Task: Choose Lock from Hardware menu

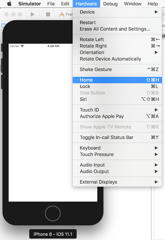Action: (117, 86)
